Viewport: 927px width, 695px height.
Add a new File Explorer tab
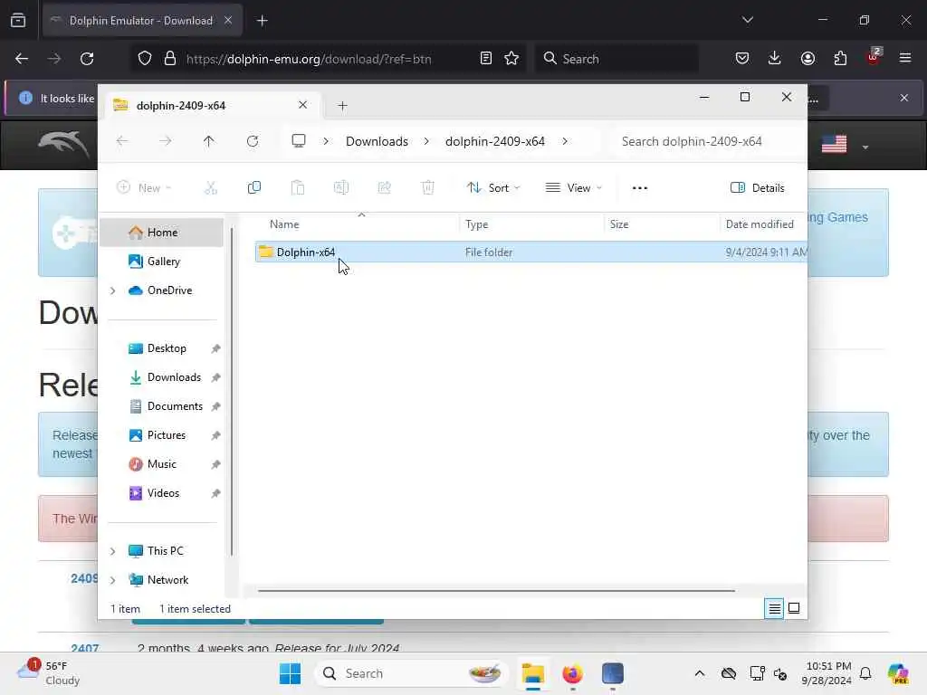tap(342, 106)
